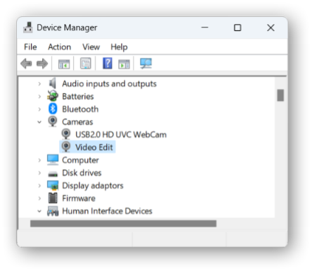Select the Video Edit device text
Screen dimensions: 312x271
click(94, 147)
